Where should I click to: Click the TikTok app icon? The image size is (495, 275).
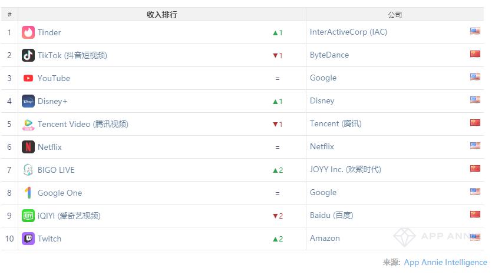point(28,55)
